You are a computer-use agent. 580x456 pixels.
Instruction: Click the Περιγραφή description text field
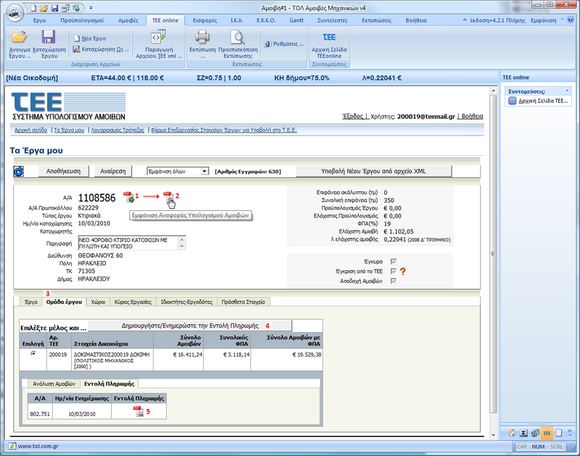click(x=128, y=243)
